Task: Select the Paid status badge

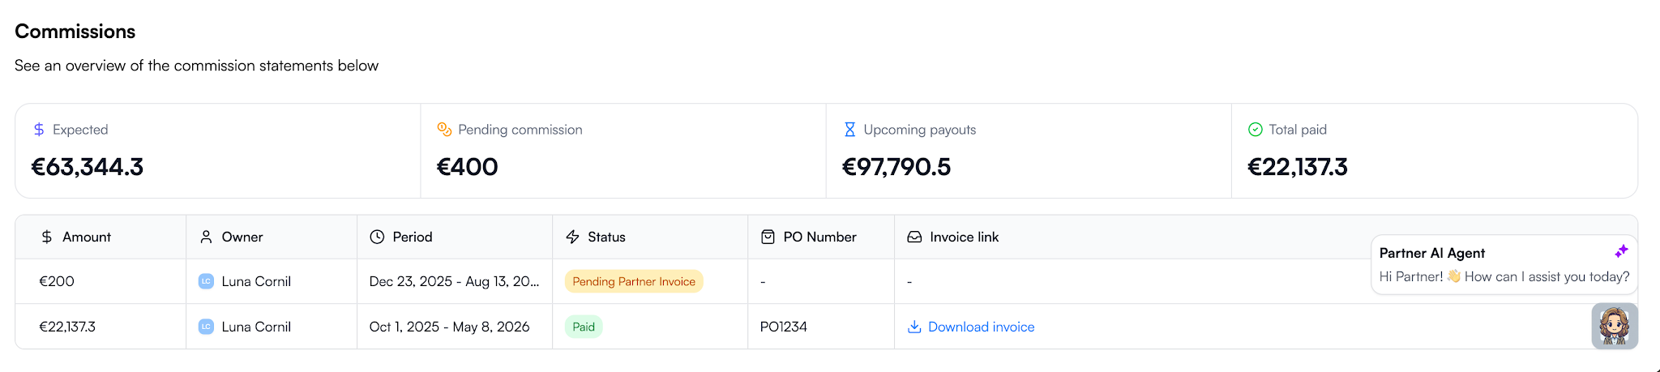Action: click(584, 327)
